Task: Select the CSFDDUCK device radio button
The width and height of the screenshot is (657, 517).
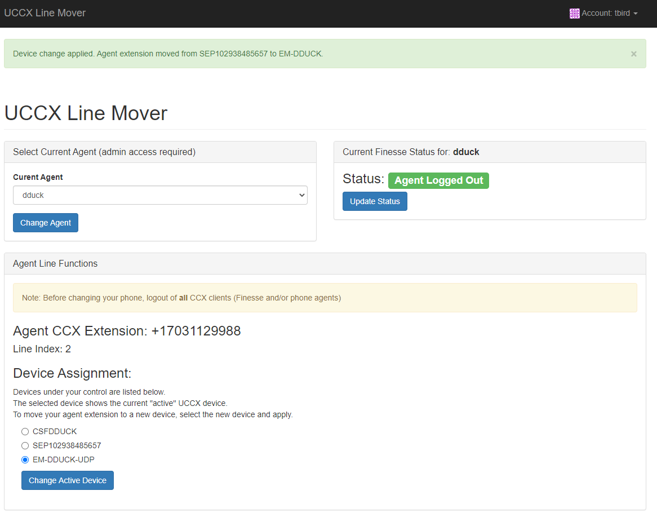Action: coord(25,431)
